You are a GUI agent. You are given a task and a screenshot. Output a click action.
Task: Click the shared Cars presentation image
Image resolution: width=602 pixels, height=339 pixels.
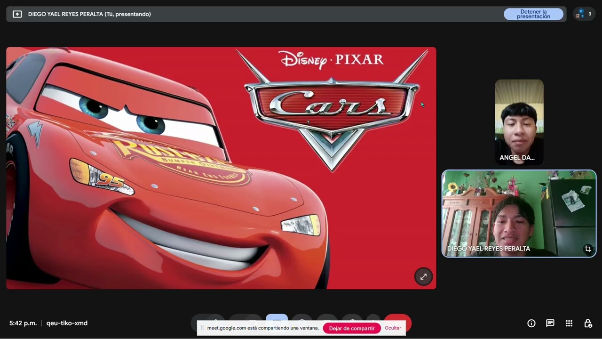(x=221, y=168)
